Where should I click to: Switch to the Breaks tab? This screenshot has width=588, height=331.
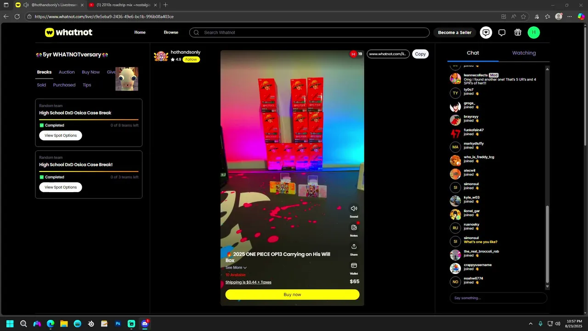[x=44, y=72]
